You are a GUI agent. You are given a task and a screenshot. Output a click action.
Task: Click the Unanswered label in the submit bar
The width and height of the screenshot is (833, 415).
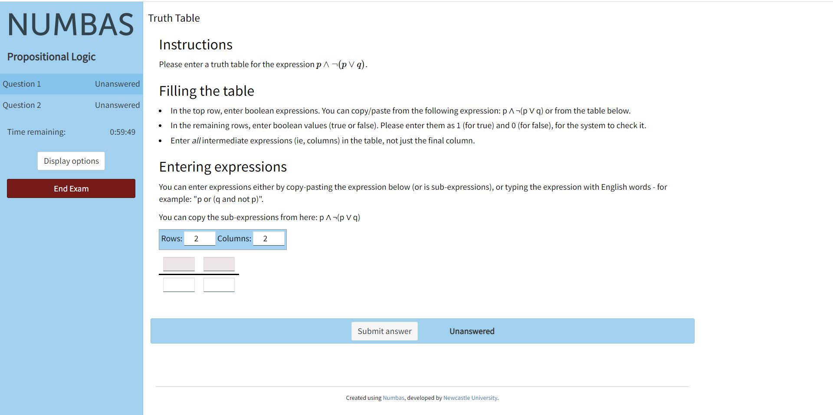(x=472, y=331)
